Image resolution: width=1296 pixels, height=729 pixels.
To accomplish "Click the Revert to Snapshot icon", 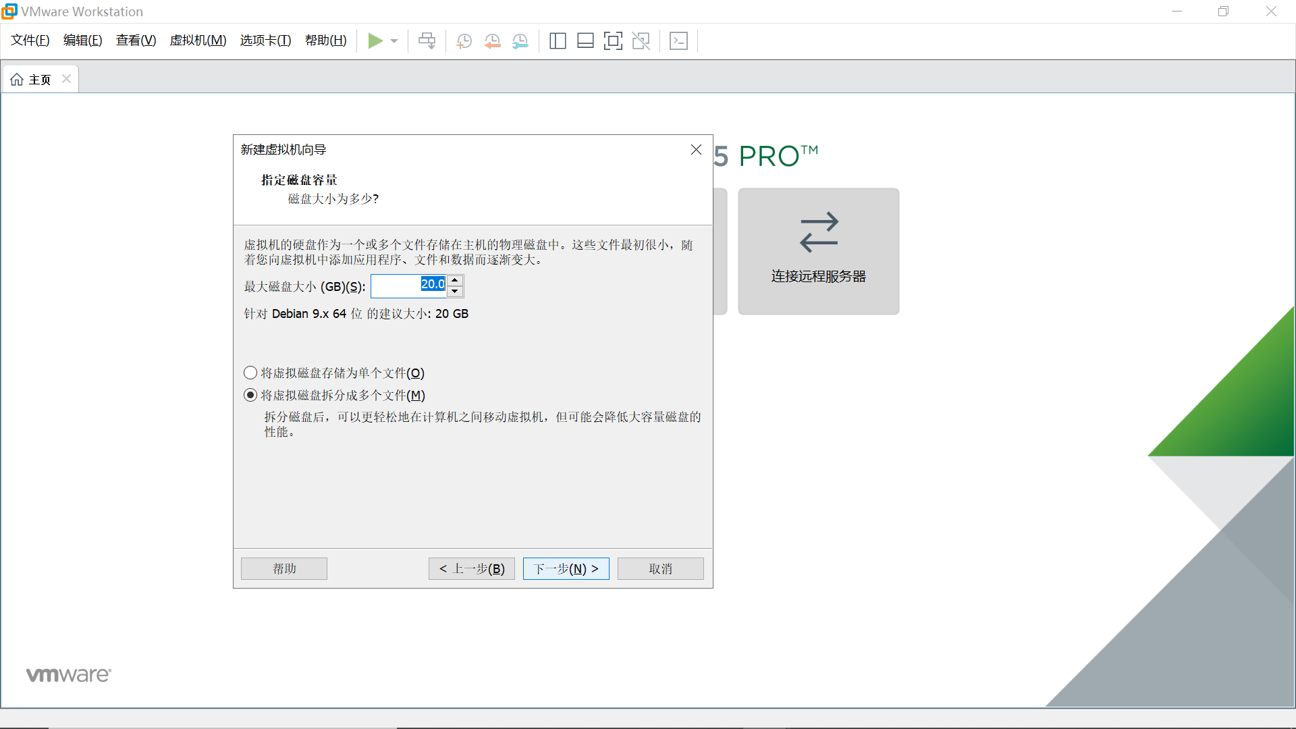I will (492, 41).
